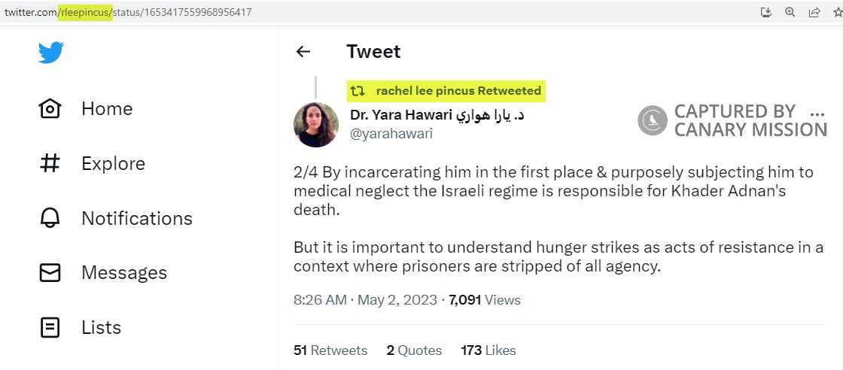Toggle the bookmark star for this page
The height and width of the screenshot is (370, 843).
point(836,12)
